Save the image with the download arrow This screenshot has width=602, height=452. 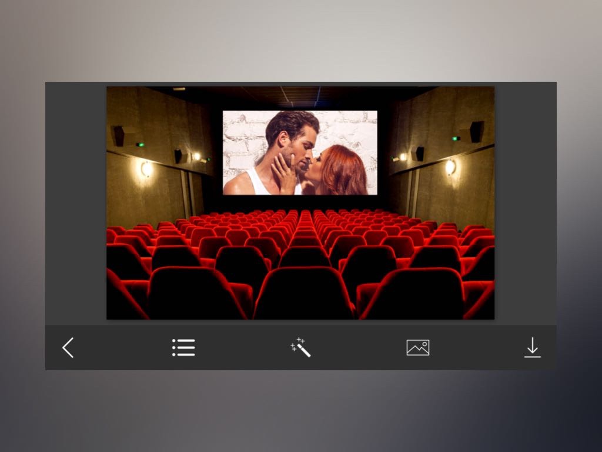pyautogui.click(x=533, y=347)
